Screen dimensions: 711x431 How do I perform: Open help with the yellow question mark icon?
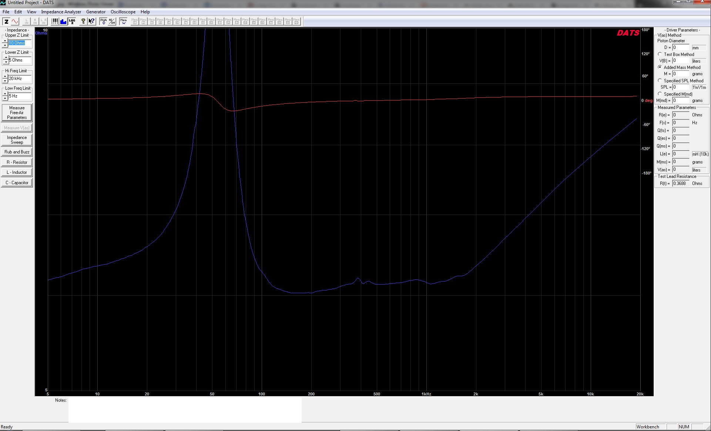click(x=83, y=21)
